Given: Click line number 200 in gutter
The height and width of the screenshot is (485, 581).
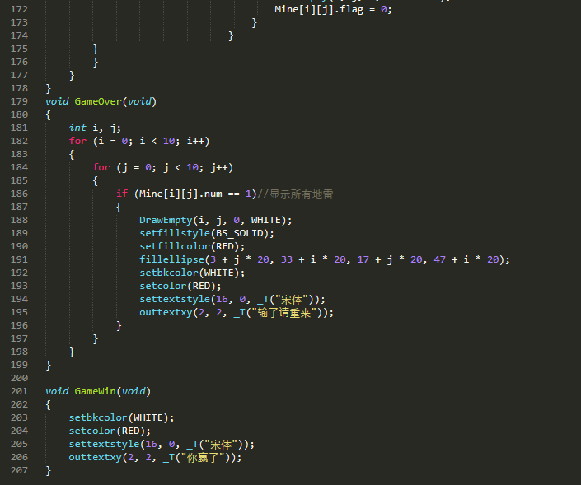Looking at the screenshot, I should pyautogui.click(x=19, y=378).
